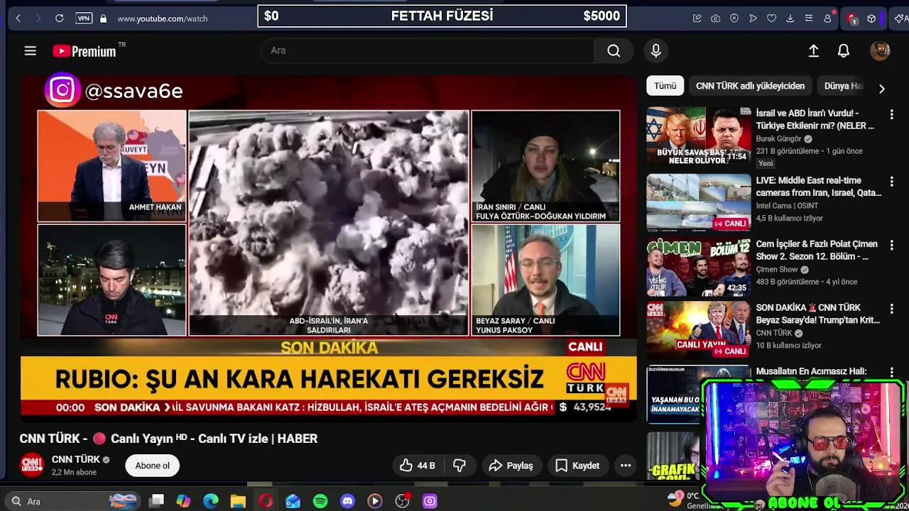Image resolution: width=909 pixels, height=511 pixels.
Task: Start voice search with microphone icon
Action: 656,51
